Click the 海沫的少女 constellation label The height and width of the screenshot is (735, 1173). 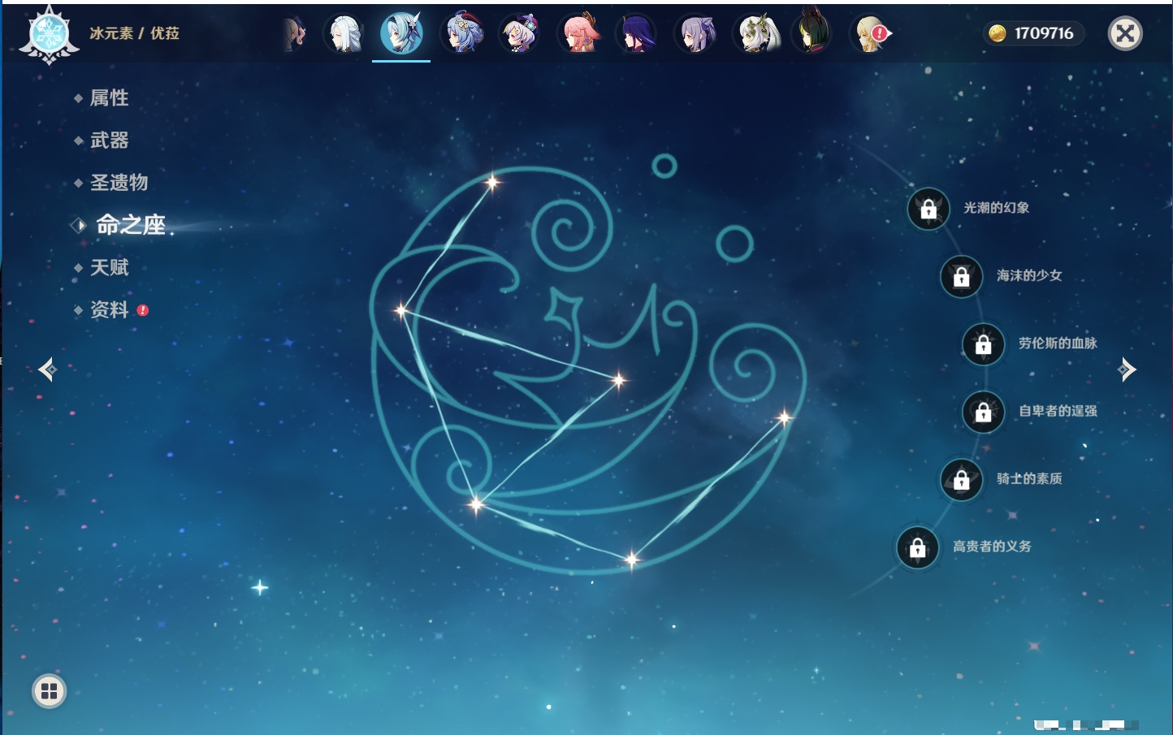(x=1029, y=275)
